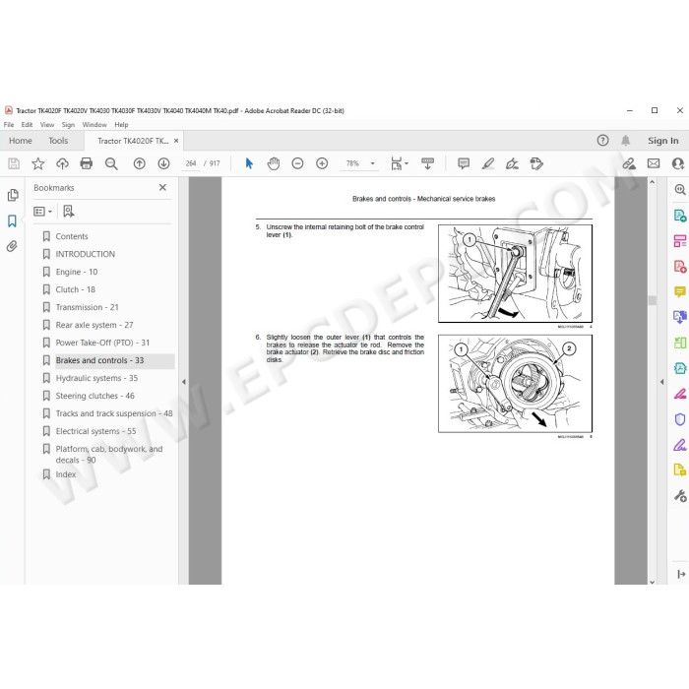Close the Tractor TK4020F document tab
689x689 pixels.
[176, 141]
